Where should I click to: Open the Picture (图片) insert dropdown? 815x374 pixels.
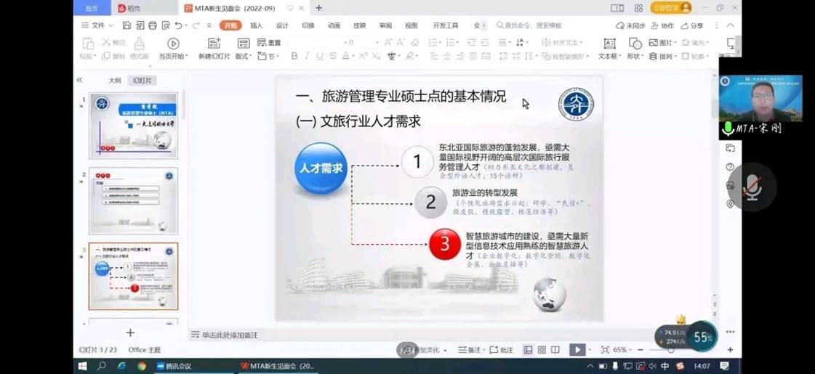click(661, 43)
